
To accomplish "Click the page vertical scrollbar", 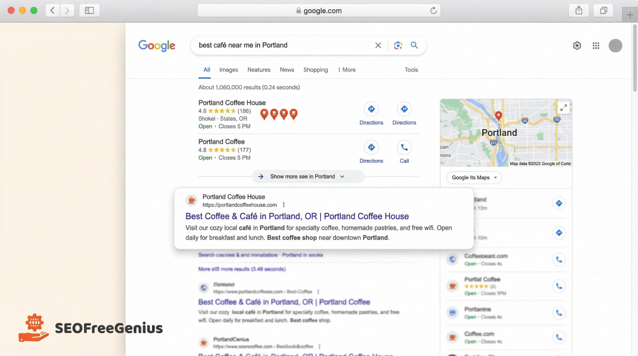I will (635, 58).
